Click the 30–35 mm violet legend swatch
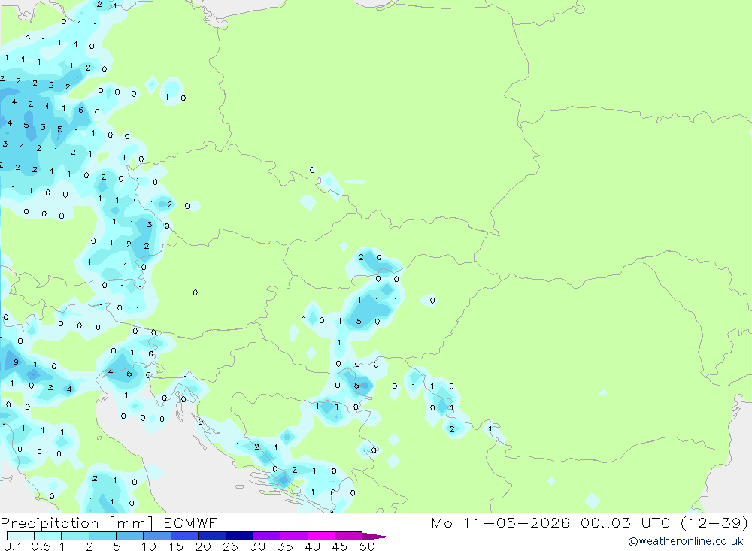This screenshot has width=752, height=551. coord(267,536)
